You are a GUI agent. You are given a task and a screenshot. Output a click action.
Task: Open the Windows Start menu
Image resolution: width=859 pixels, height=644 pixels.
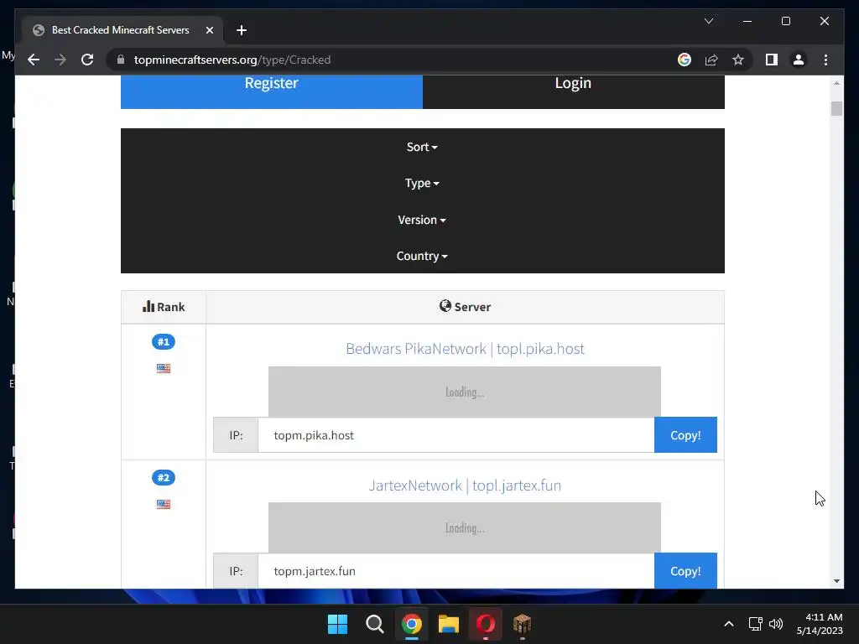click(337, 624)
